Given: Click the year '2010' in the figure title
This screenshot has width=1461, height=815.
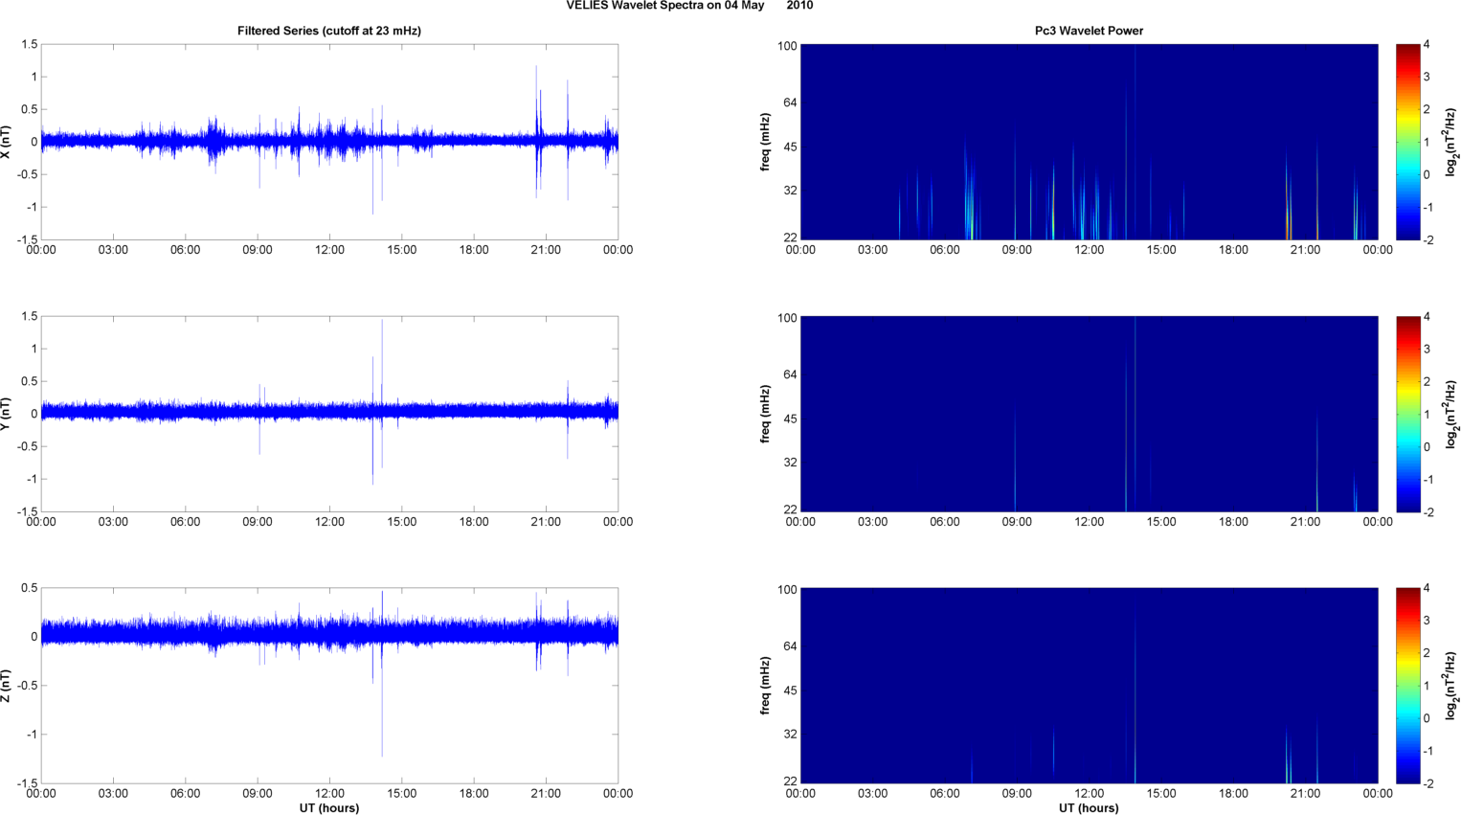Looking at the screenshot, I should pyautogui.click(x=800, y=6).
